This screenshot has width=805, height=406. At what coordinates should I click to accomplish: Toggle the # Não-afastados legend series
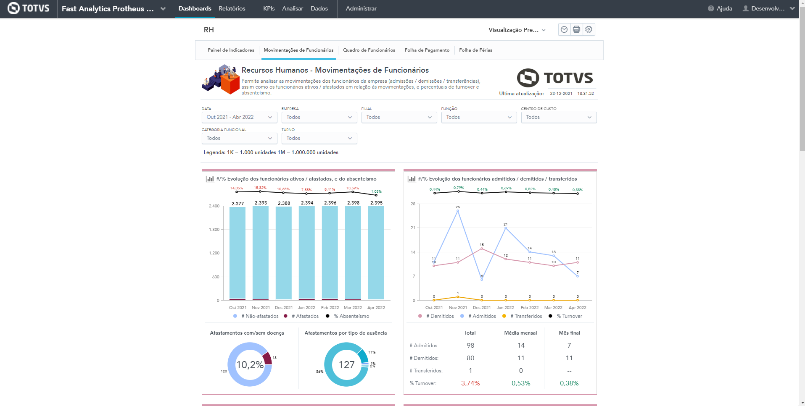click(257, 316)
